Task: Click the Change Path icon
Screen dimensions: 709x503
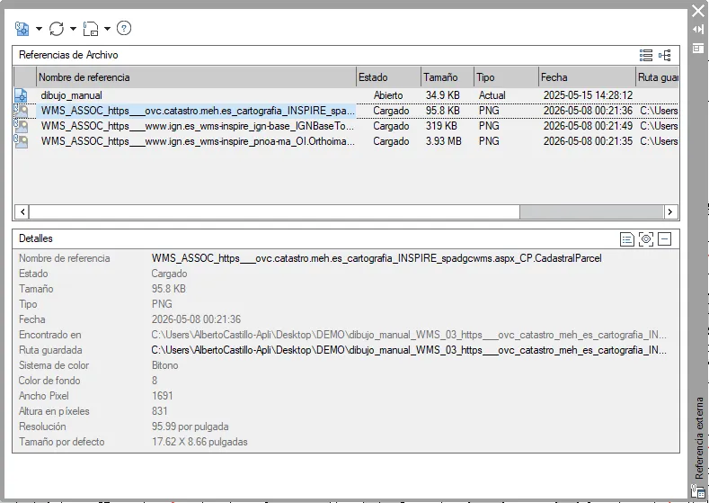Action: pos(91,29)
